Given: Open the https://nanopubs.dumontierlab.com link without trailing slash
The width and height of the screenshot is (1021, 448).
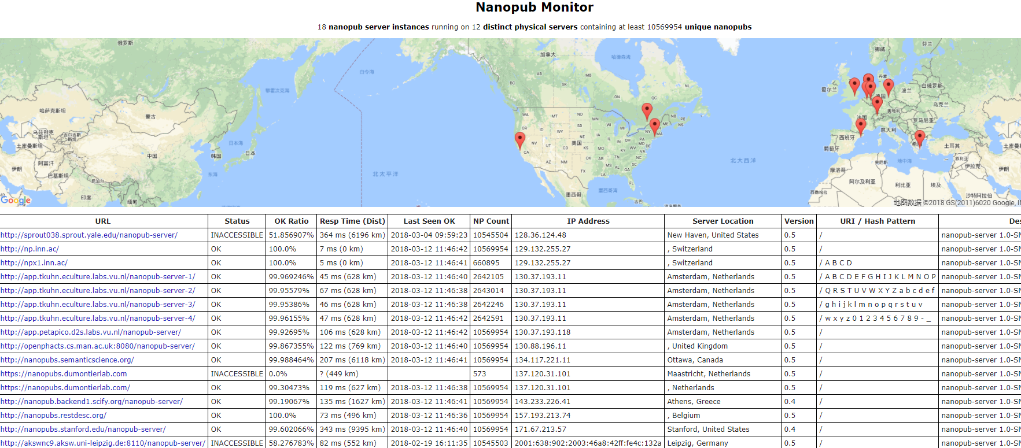Looking at the screenshot, I should click(x=64, y=374).
